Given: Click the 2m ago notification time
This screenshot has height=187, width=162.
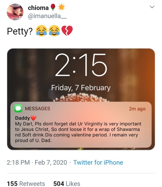Looking at the screenshot, I should [137, 109].
